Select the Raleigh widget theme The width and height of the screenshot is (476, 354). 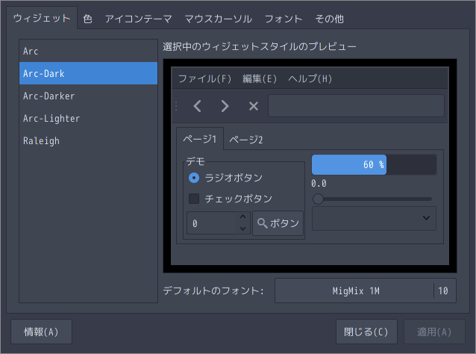88,140
